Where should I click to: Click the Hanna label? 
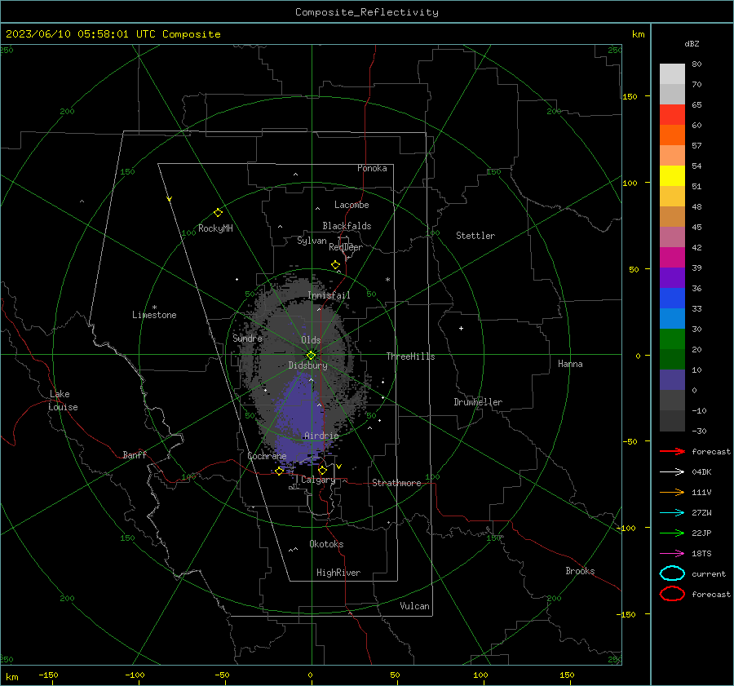pos(570,364)
